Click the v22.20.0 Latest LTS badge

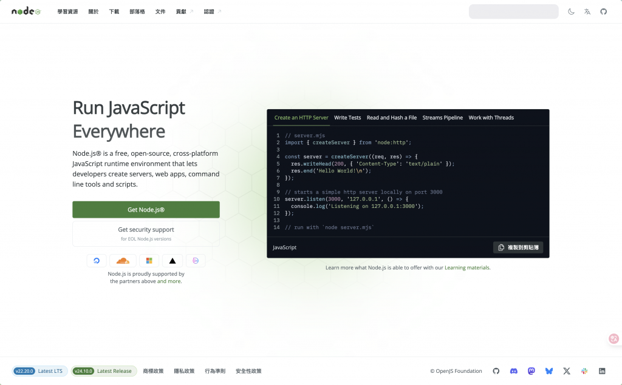pos(39,371)
